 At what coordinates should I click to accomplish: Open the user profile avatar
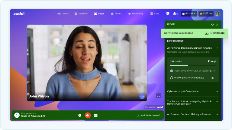(217, 14)
